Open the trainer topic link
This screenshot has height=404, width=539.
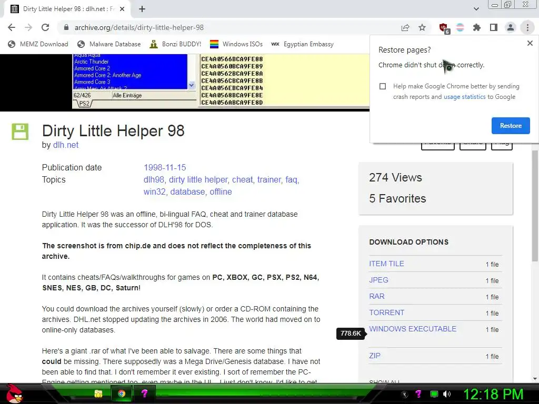(269, 180)
